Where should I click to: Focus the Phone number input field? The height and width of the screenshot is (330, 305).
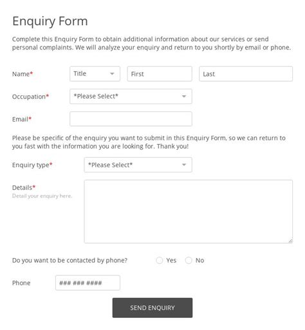(x=88, y=283)
